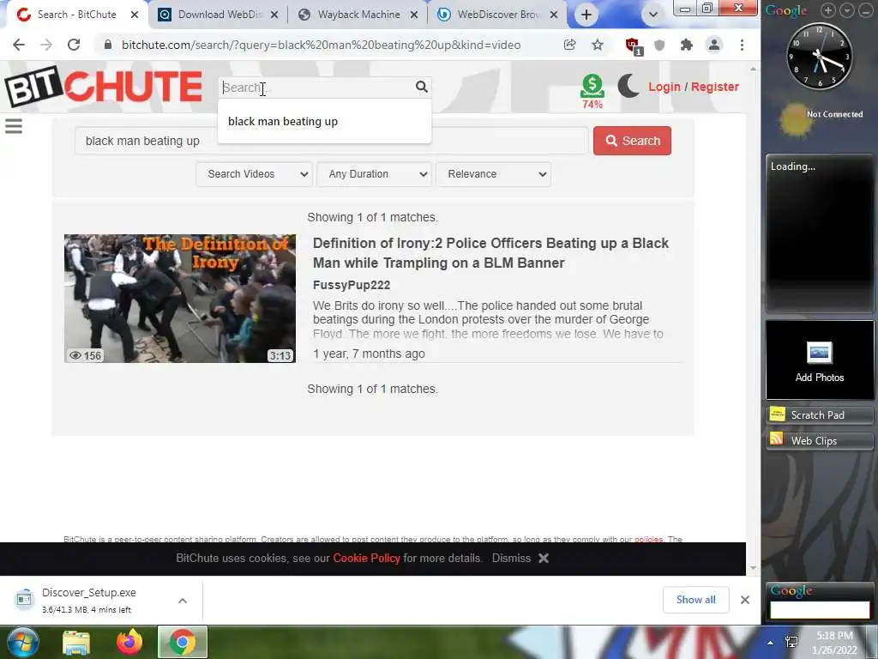This screenshot has width=878, height=659.
Task: Switch to WebDiscover Browser tab
Action: pyautogui.click(x=498, y=15)
